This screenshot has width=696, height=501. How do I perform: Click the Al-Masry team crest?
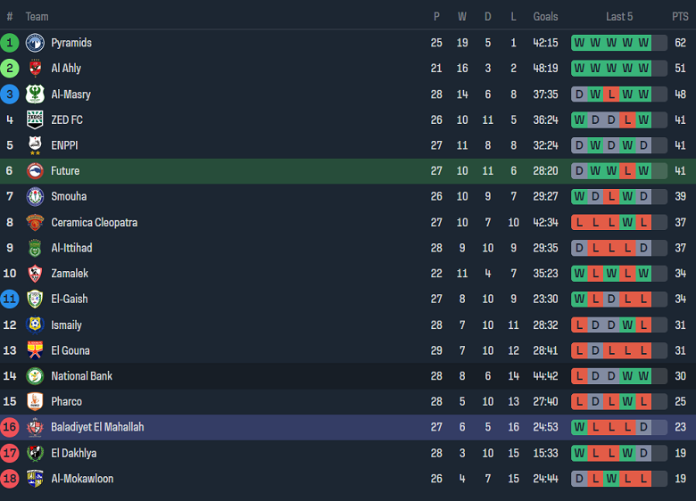(x=35, y=94)
